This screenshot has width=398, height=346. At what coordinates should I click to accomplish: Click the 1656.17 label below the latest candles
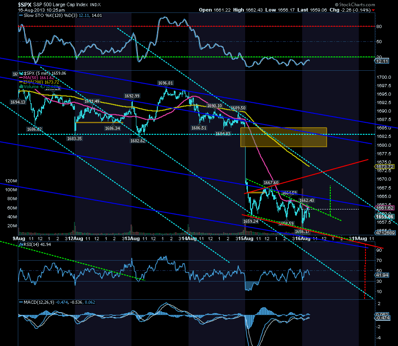(x=302, y=231)
